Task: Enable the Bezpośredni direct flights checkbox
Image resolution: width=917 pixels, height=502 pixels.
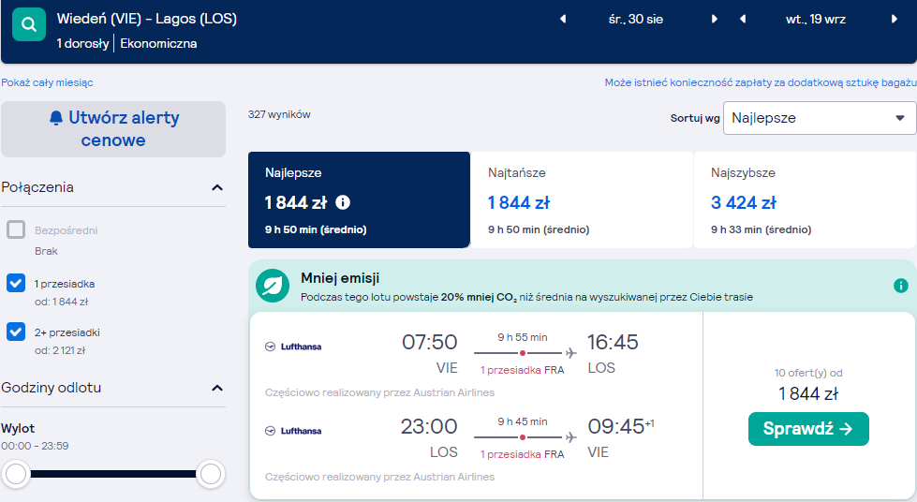Action: pos(16,229)
